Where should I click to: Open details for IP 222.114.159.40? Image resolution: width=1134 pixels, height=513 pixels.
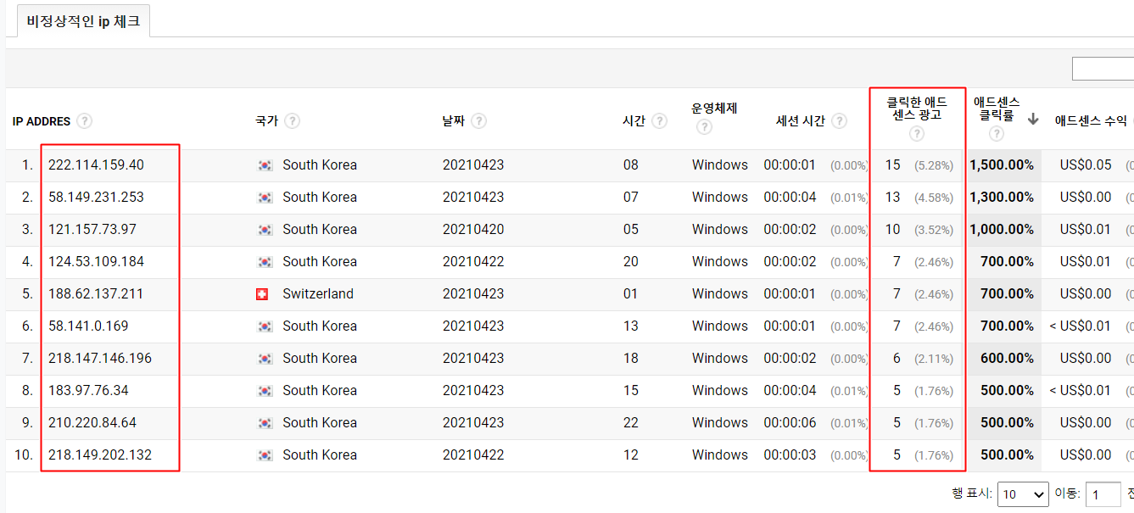point(98,164)
